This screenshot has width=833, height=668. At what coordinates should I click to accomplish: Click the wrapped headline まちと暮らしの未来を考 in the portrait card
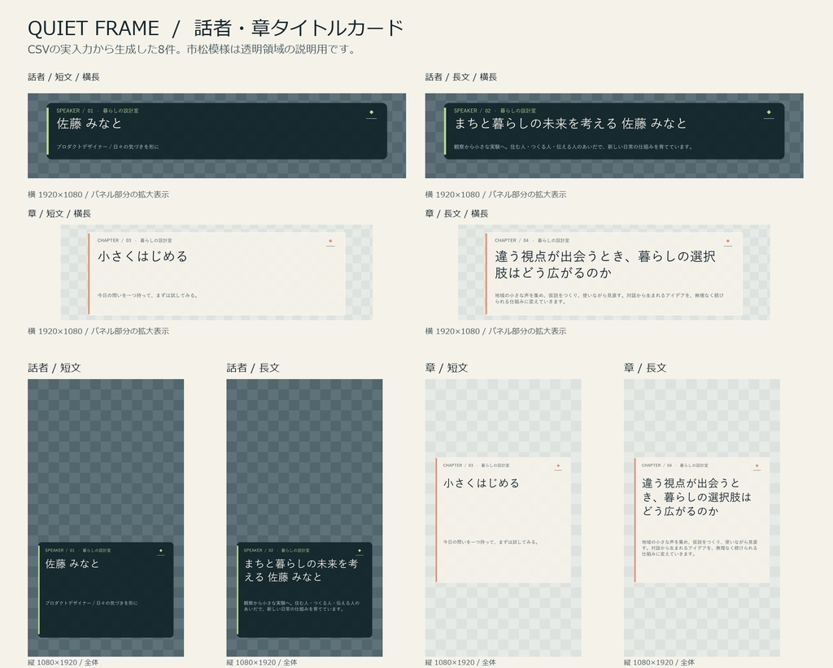tap(301, 570)
